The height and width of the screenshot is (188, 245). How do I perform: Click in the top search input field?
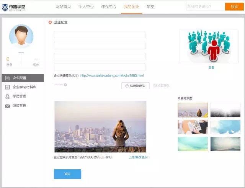pos(205,7)
